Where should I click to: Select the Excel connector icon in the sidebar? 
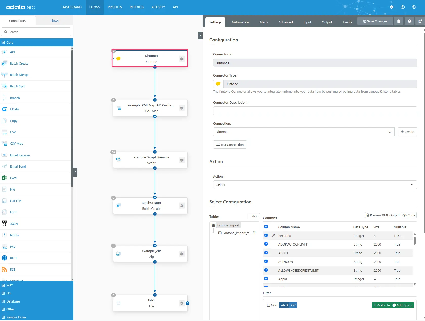pyautogui.click(x=4, y=178)
